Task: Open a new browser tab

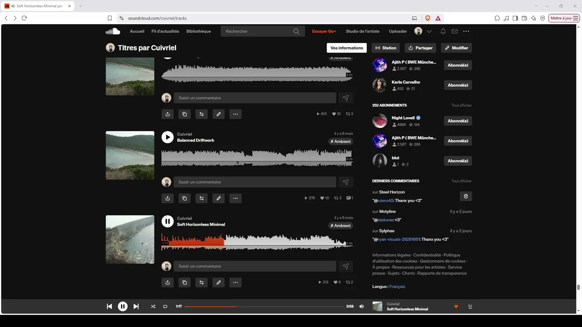Action: click(80, 6)
